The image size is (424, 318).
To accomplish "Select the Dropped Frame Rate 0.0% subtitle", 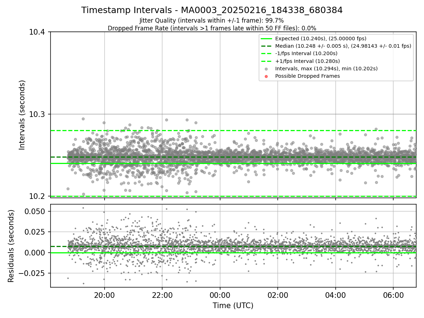I will pos(212,28).
